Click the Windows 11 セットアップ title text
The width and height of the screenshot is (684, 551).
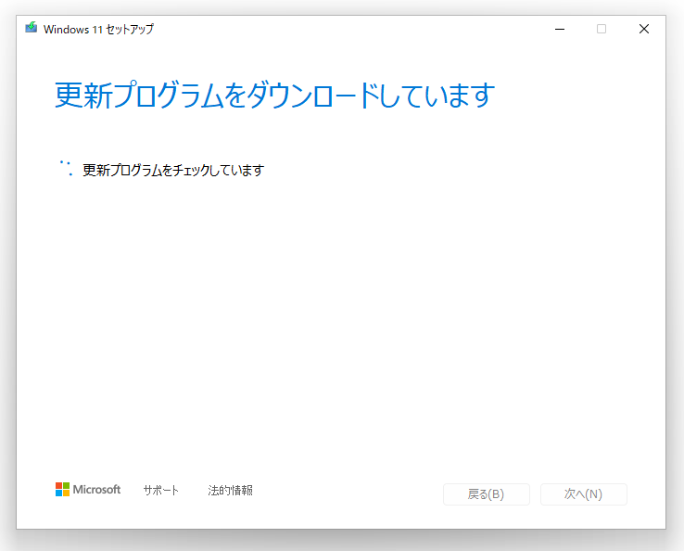point(98,30)
